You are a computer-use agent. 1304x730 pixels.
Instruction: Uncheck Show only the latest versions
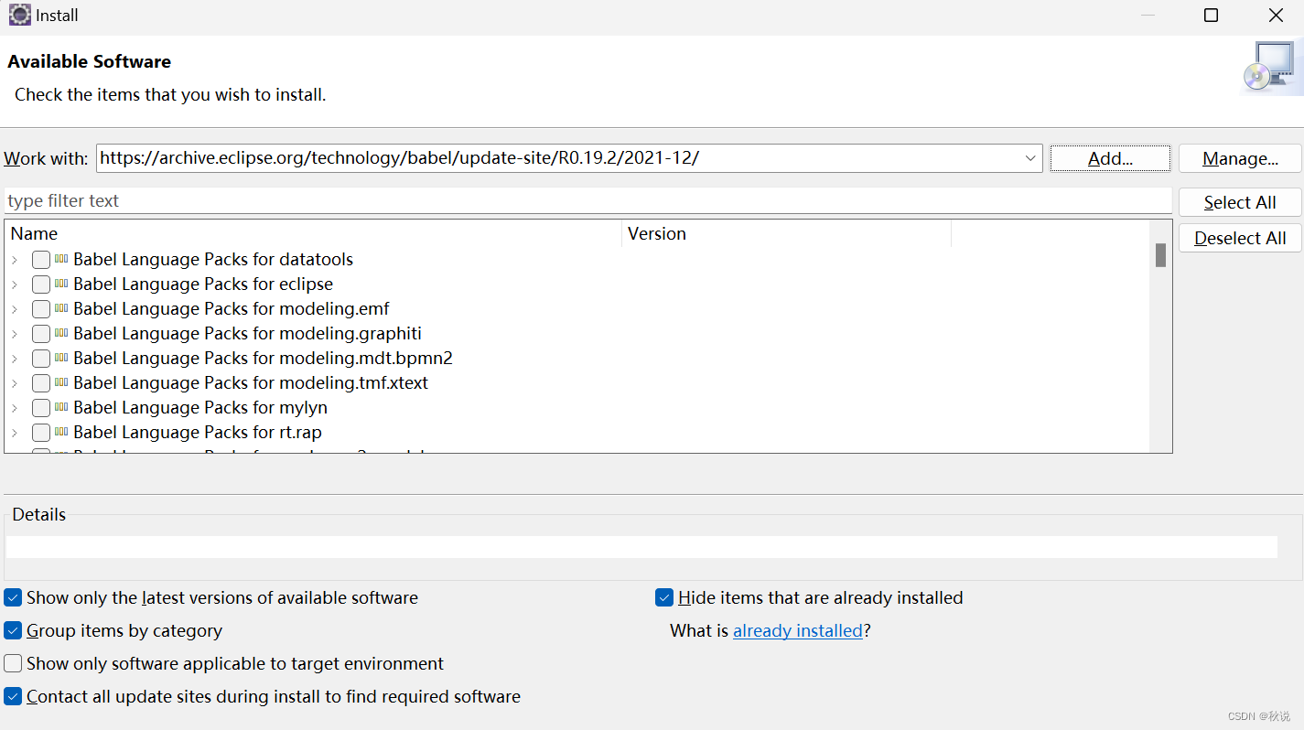point(13,597)
